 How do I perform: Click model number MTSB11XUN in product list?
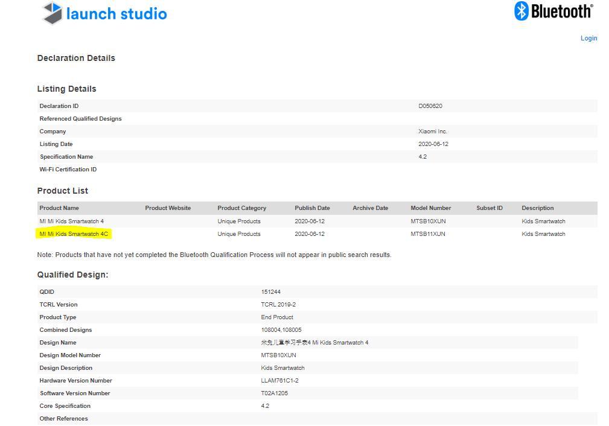tap(427, 234)
